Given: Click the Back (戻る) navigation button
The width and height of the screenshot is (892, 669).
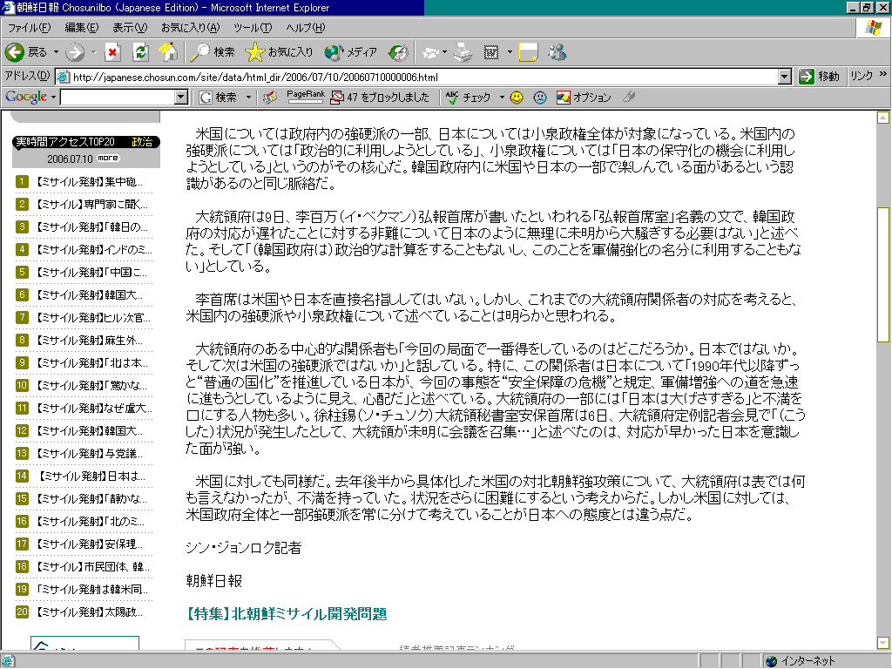Looking at the screenshot, I should click(x=26, y=52).
